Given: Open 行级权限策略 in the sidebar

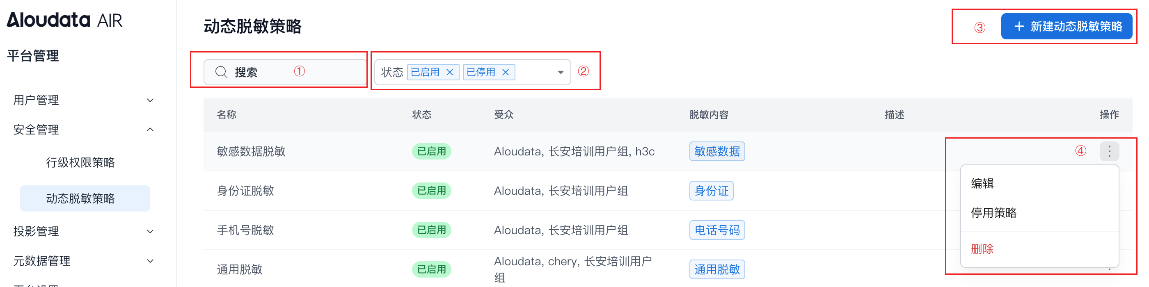Looking at the screenshot, I should [x=80, y=162].
